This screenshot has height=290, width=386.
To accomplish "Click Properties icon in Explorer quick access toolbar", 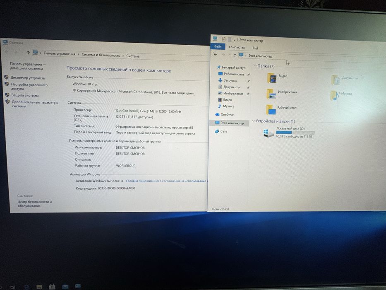I will click(x=223, y=39).
